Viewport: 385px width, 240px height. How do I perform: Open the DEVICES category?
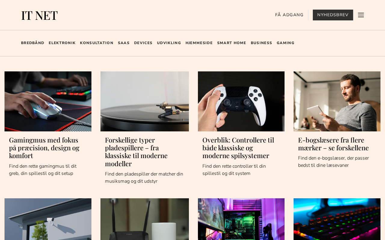143,43
